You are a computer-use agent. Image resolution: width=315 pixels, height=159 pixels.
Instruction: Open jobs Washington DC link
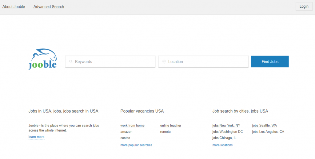pyautogui.click(x=228, y=132)
